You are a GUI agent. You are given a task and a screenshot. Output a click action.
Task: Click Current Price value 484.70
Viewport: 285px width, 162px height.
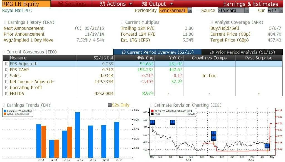(274, 34)
